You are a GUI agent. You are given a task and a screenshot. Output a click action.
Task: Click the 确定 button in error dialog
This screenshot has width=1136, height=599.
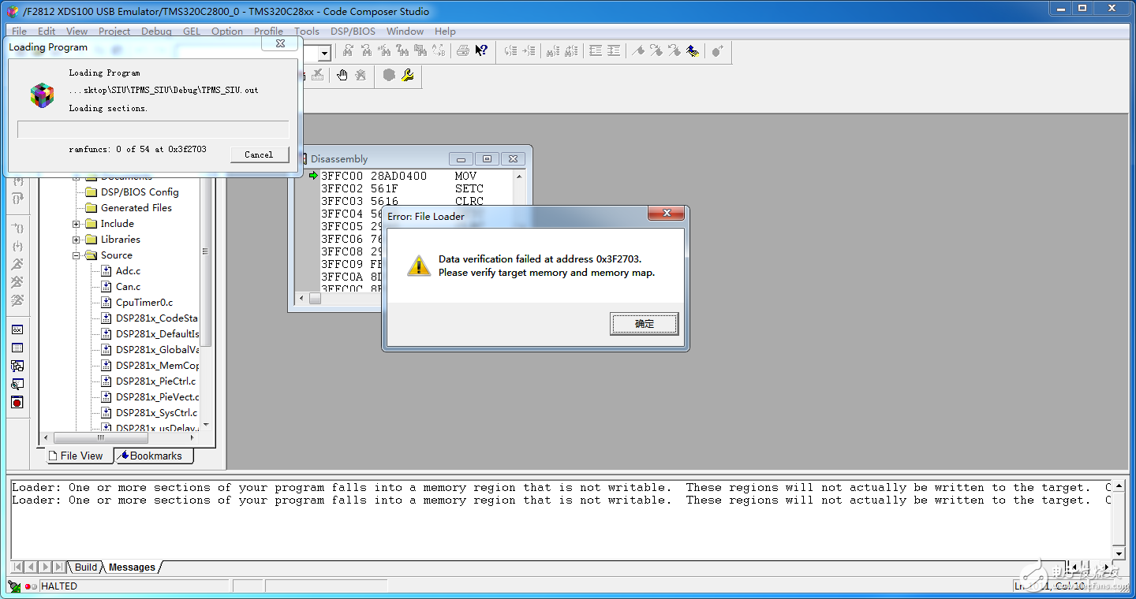tap(644, 324)
